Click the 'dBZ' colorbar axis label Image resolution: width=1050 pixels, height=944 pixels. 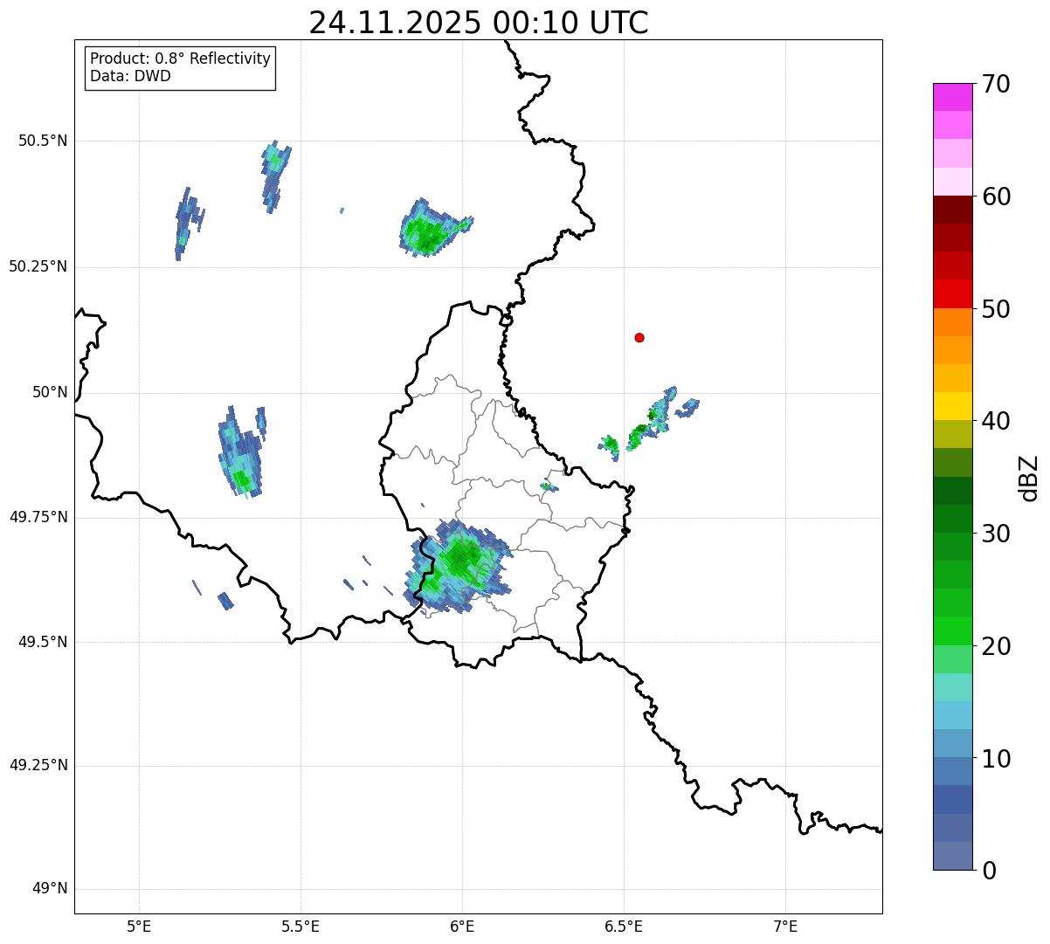[x=1030, y=477]
